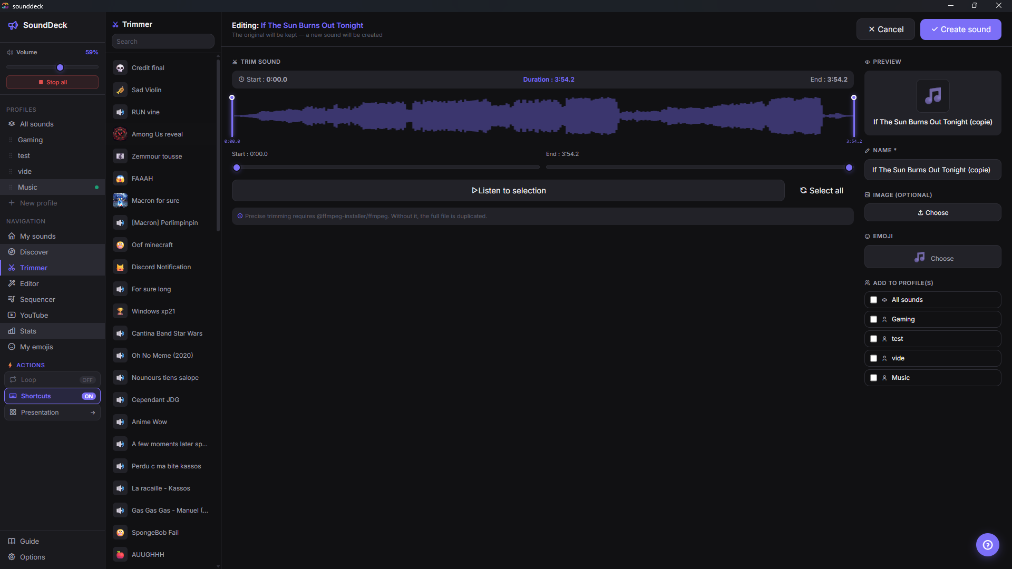Click the Among Us reveal thumbnail icon

pyautogui.click(x=120, y=134)
